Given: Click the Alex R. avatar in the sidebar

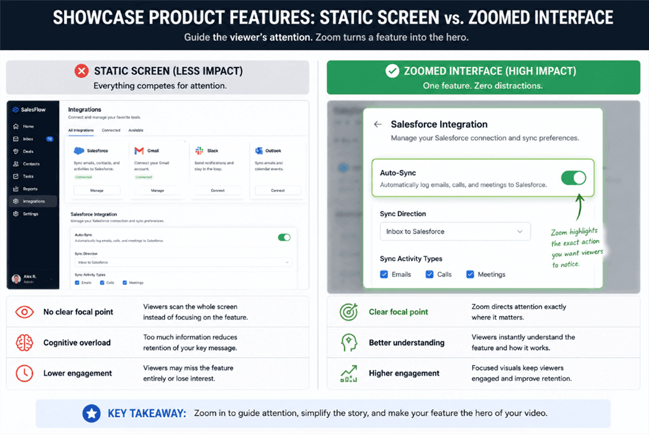Looking at the screenshot, I should tap(16, 279).
